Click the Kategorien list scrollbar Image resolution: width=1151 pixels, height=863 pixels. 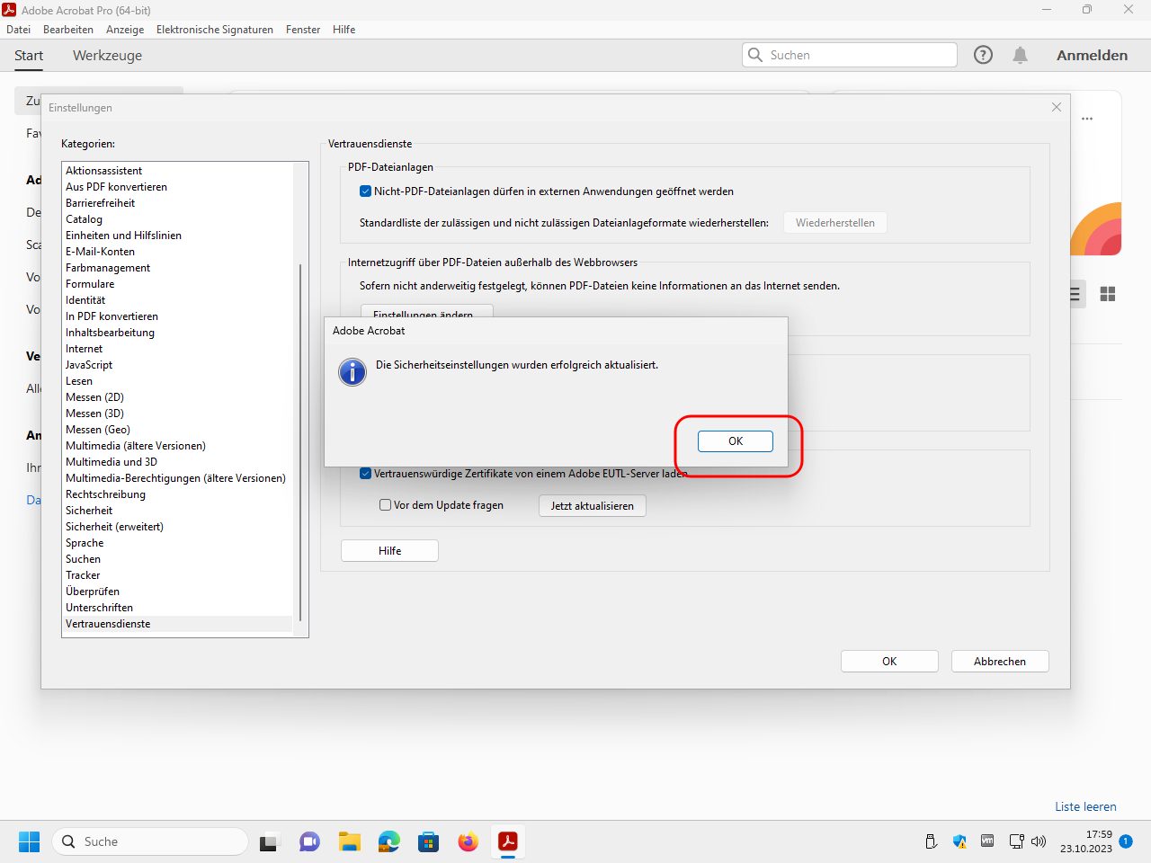tap(300, 440)
